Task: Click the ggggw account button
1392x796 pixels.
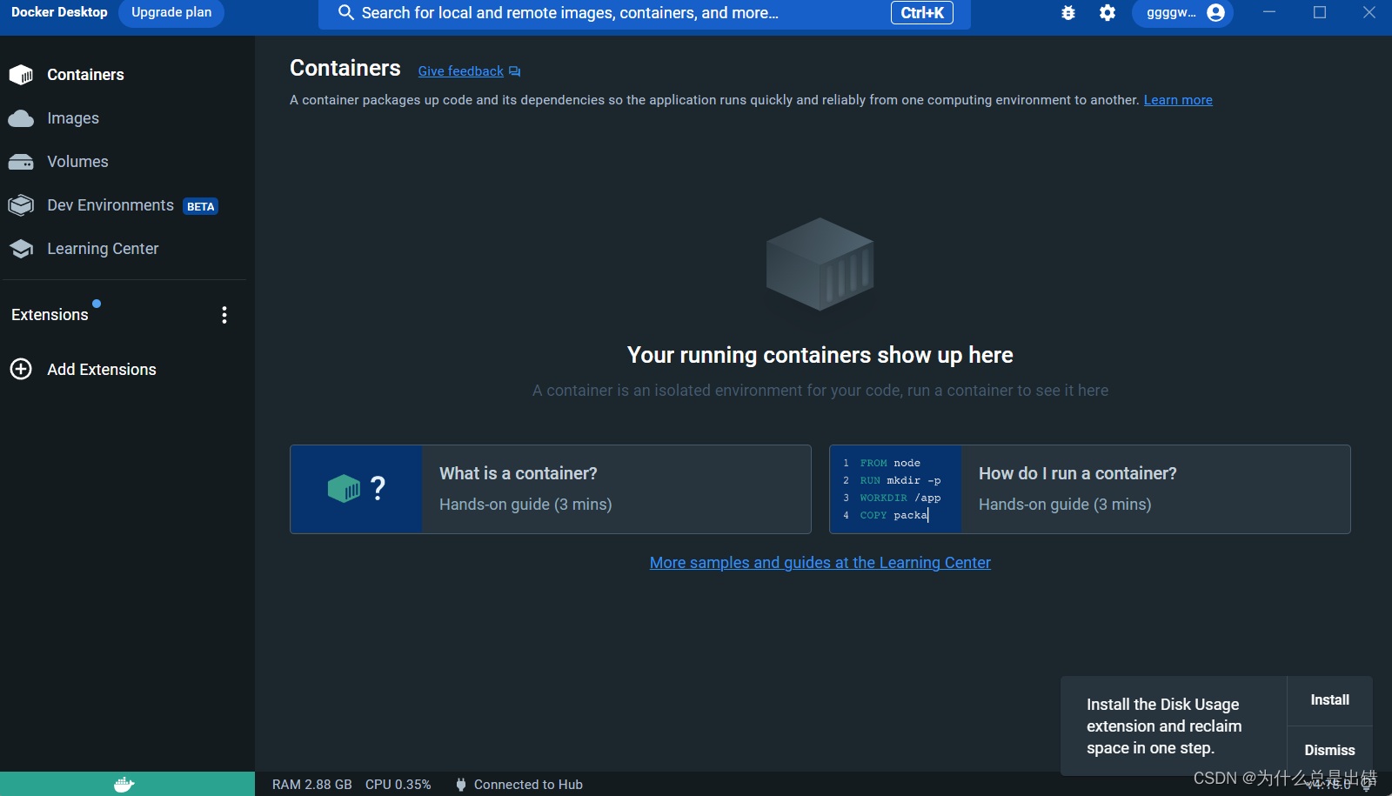Action: coord(1183,13)
